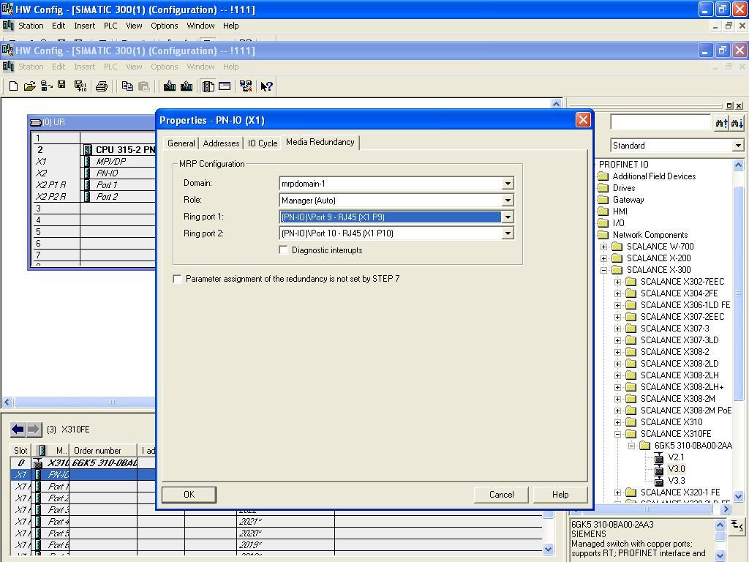749x562 pixels.
Task: Click the gray forward arrow above slot table
Action: (34, 429)
